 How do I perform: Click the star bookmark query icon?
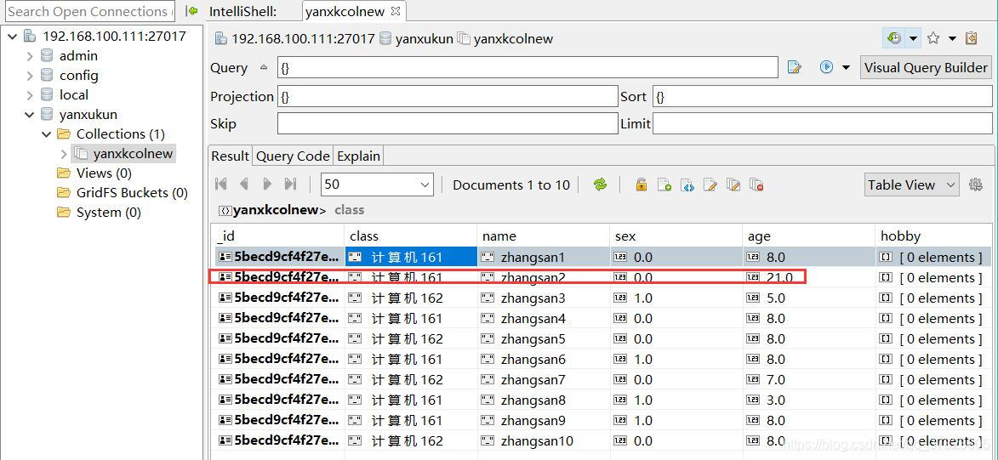pos(933,38)
